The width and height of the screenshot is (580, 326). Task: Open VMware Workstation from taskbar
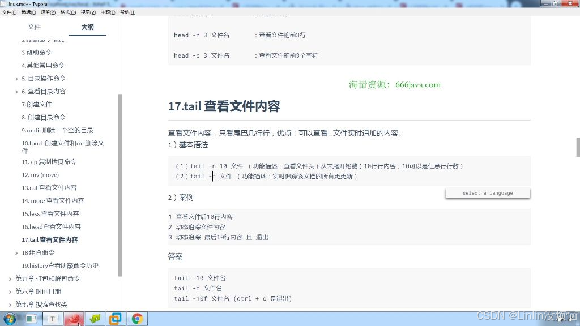tap(116, 318)
